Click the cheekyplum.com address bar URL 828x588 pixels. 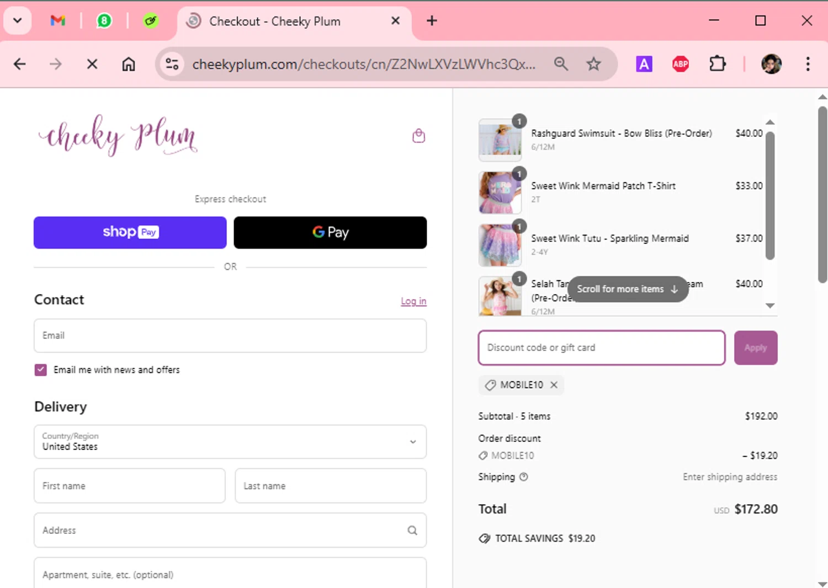tap(364, 64)
